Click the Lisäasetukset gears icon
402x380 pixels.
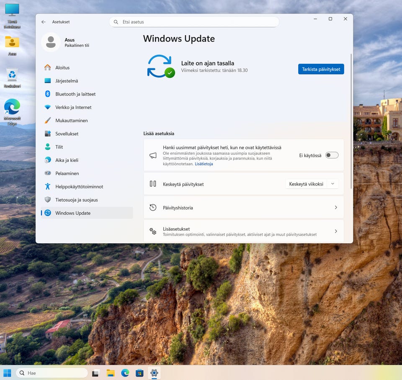pos(153,232)
